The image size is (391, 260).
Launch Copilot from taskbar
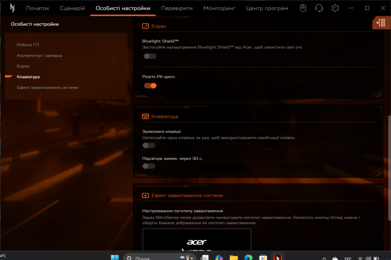(219, 257)
